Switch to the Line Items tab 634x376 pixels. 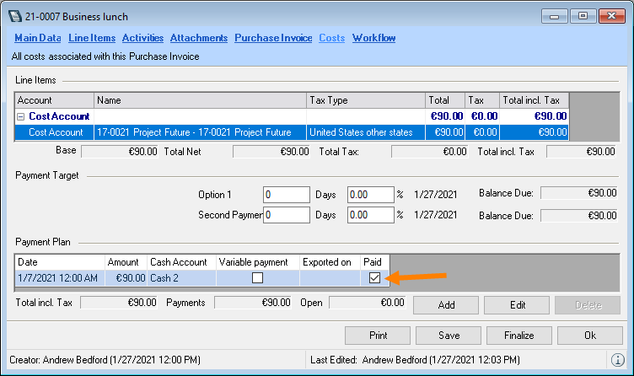92,38
